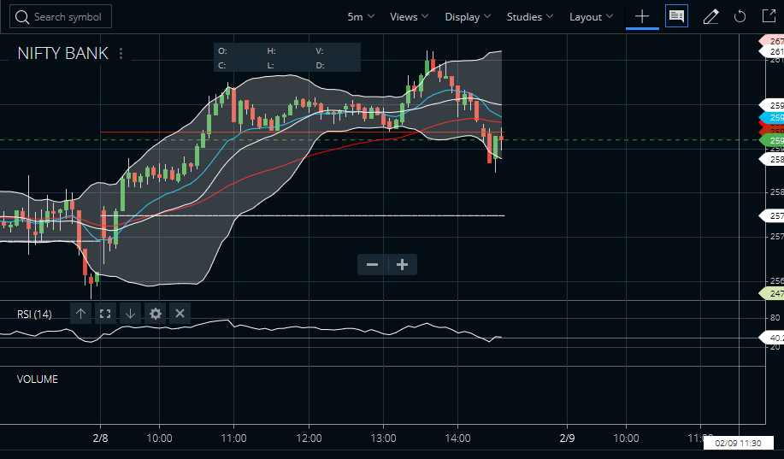The height and width of the screenshot is (459, 784).
Task: Select the pencil drawing tool
Action: pos(710,16)
